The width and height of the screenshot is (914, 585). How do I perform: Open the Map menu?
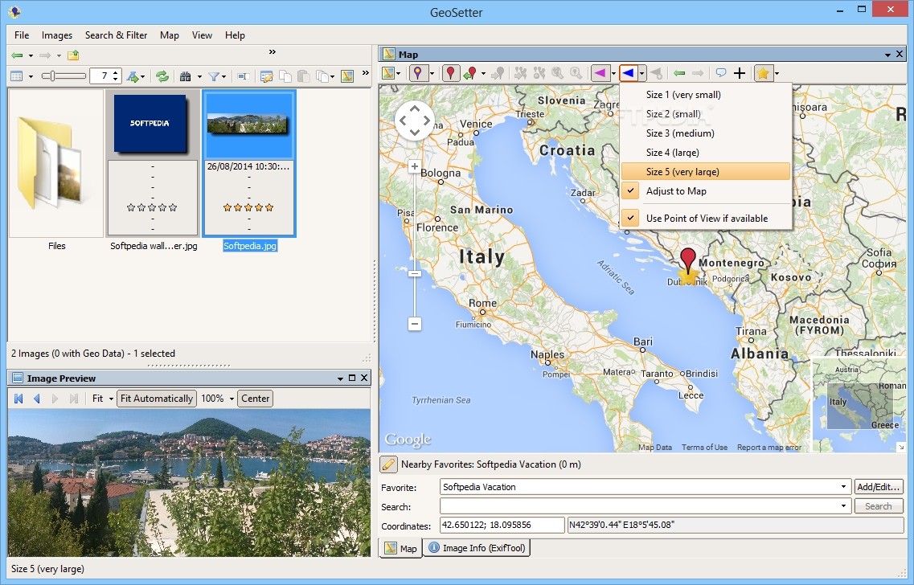(x=170, y=35)
